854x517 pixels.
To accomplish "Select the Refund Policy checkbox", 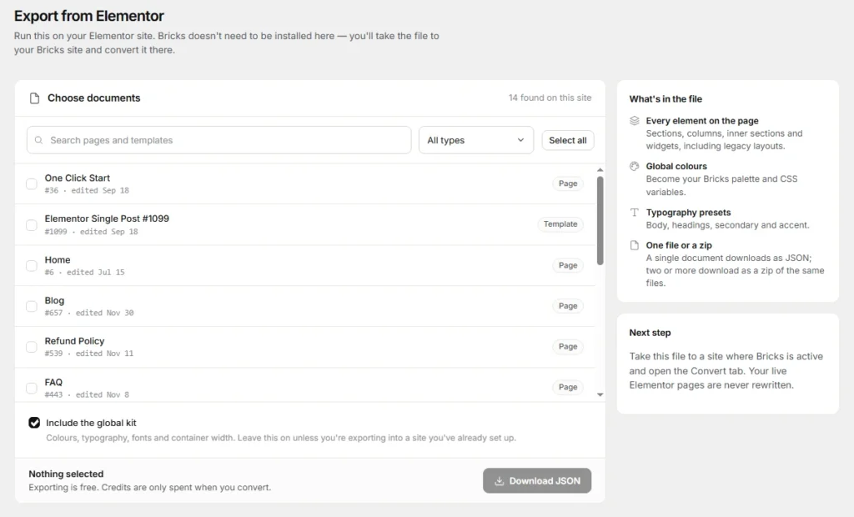I will [32, 347].
